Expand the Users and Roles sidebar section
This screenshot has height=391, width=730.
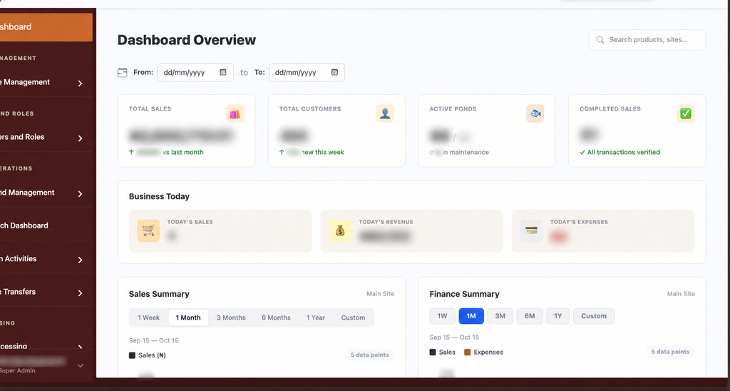[80, 138]
